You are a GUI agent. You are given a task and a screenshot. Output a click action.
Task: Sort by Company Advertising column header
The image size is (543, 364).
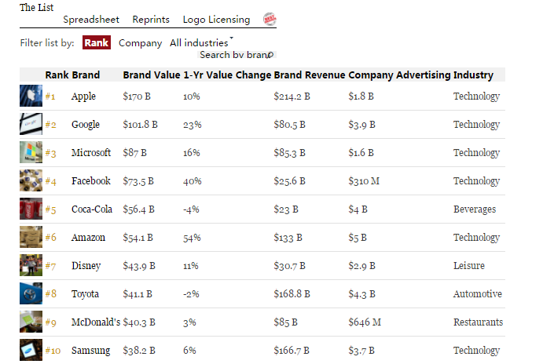399,75
